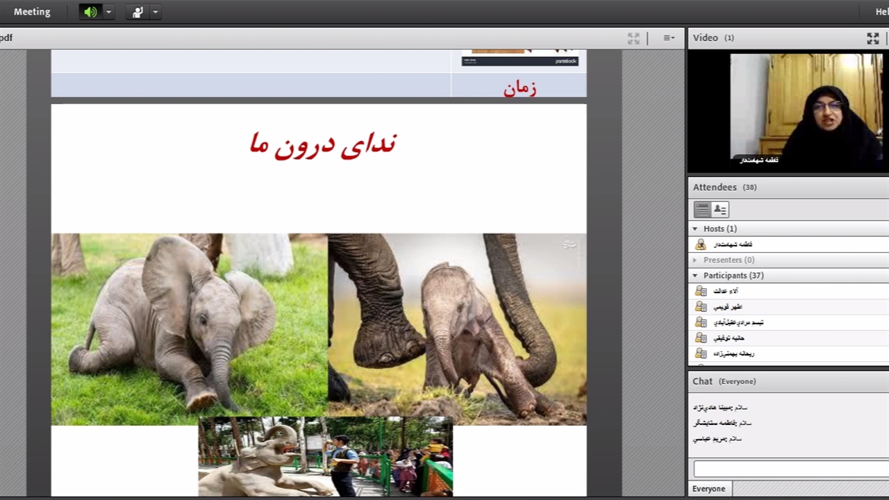Viewport: 889px width, 500px height.
Task: Click the raise hand status icon
Action: [x=138, y=12]
